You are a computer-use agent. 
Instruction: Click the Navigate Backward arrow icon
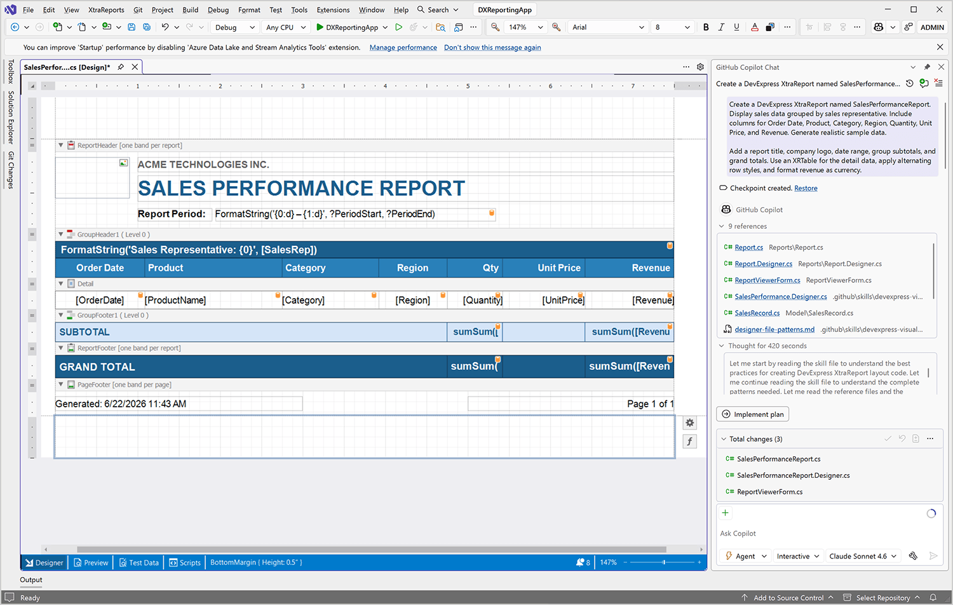(15, 27)
